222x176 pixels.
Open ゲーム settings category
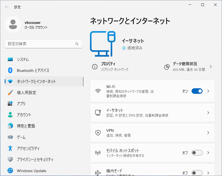44,137
